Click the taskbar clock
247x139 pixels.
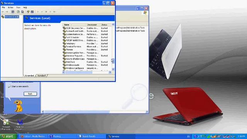point(242,136)
